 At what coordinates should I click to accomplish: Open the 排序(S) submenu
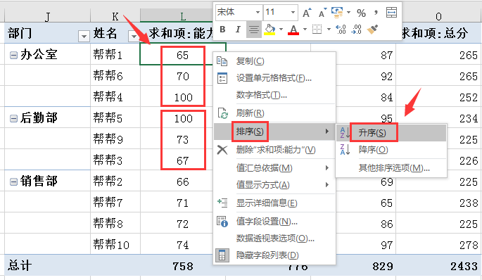tap(274, 132)
